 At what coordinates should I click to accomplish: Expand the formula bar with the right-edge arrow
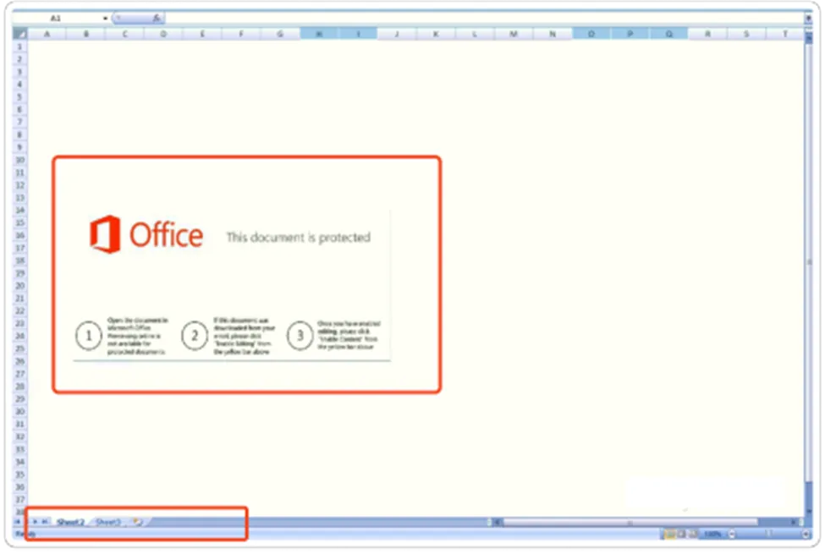pyautogui.click(x=808, y=19)
